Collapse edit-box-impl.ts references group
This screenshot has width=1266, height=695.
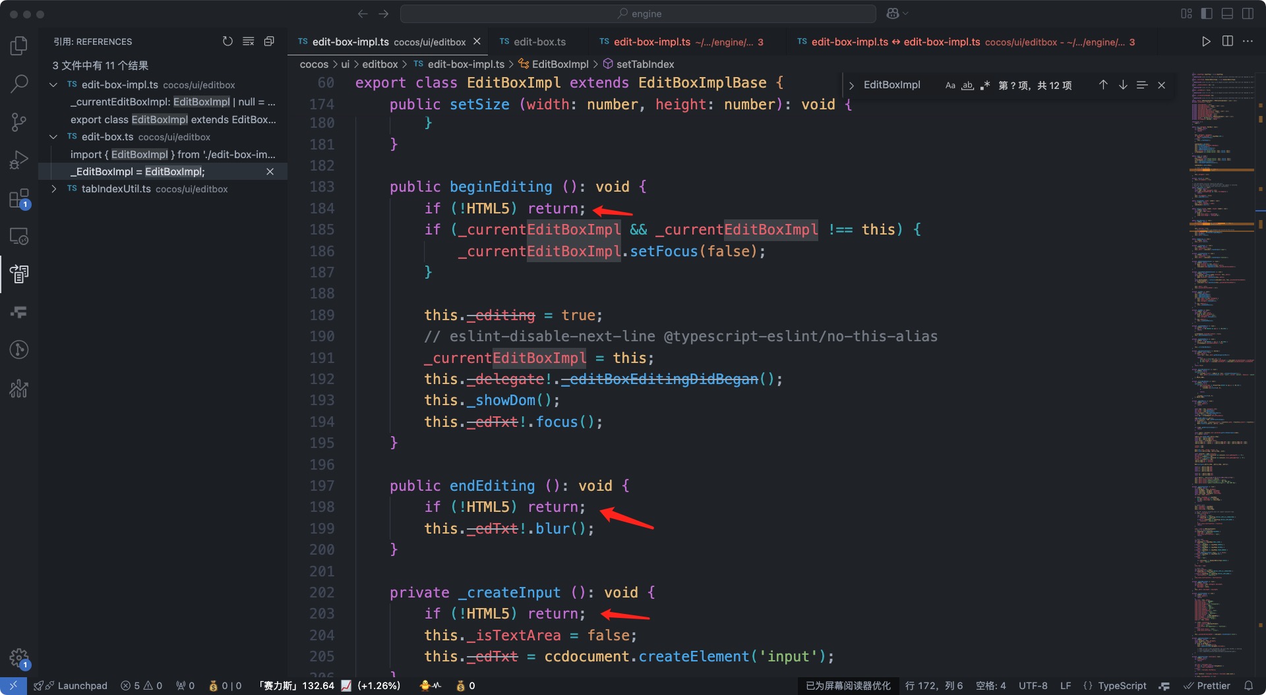tap(53, 85)
